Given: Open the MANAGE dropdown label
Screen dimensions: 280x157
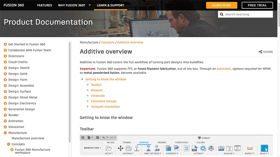Looking at the screenshot, I should pos(229,154).
